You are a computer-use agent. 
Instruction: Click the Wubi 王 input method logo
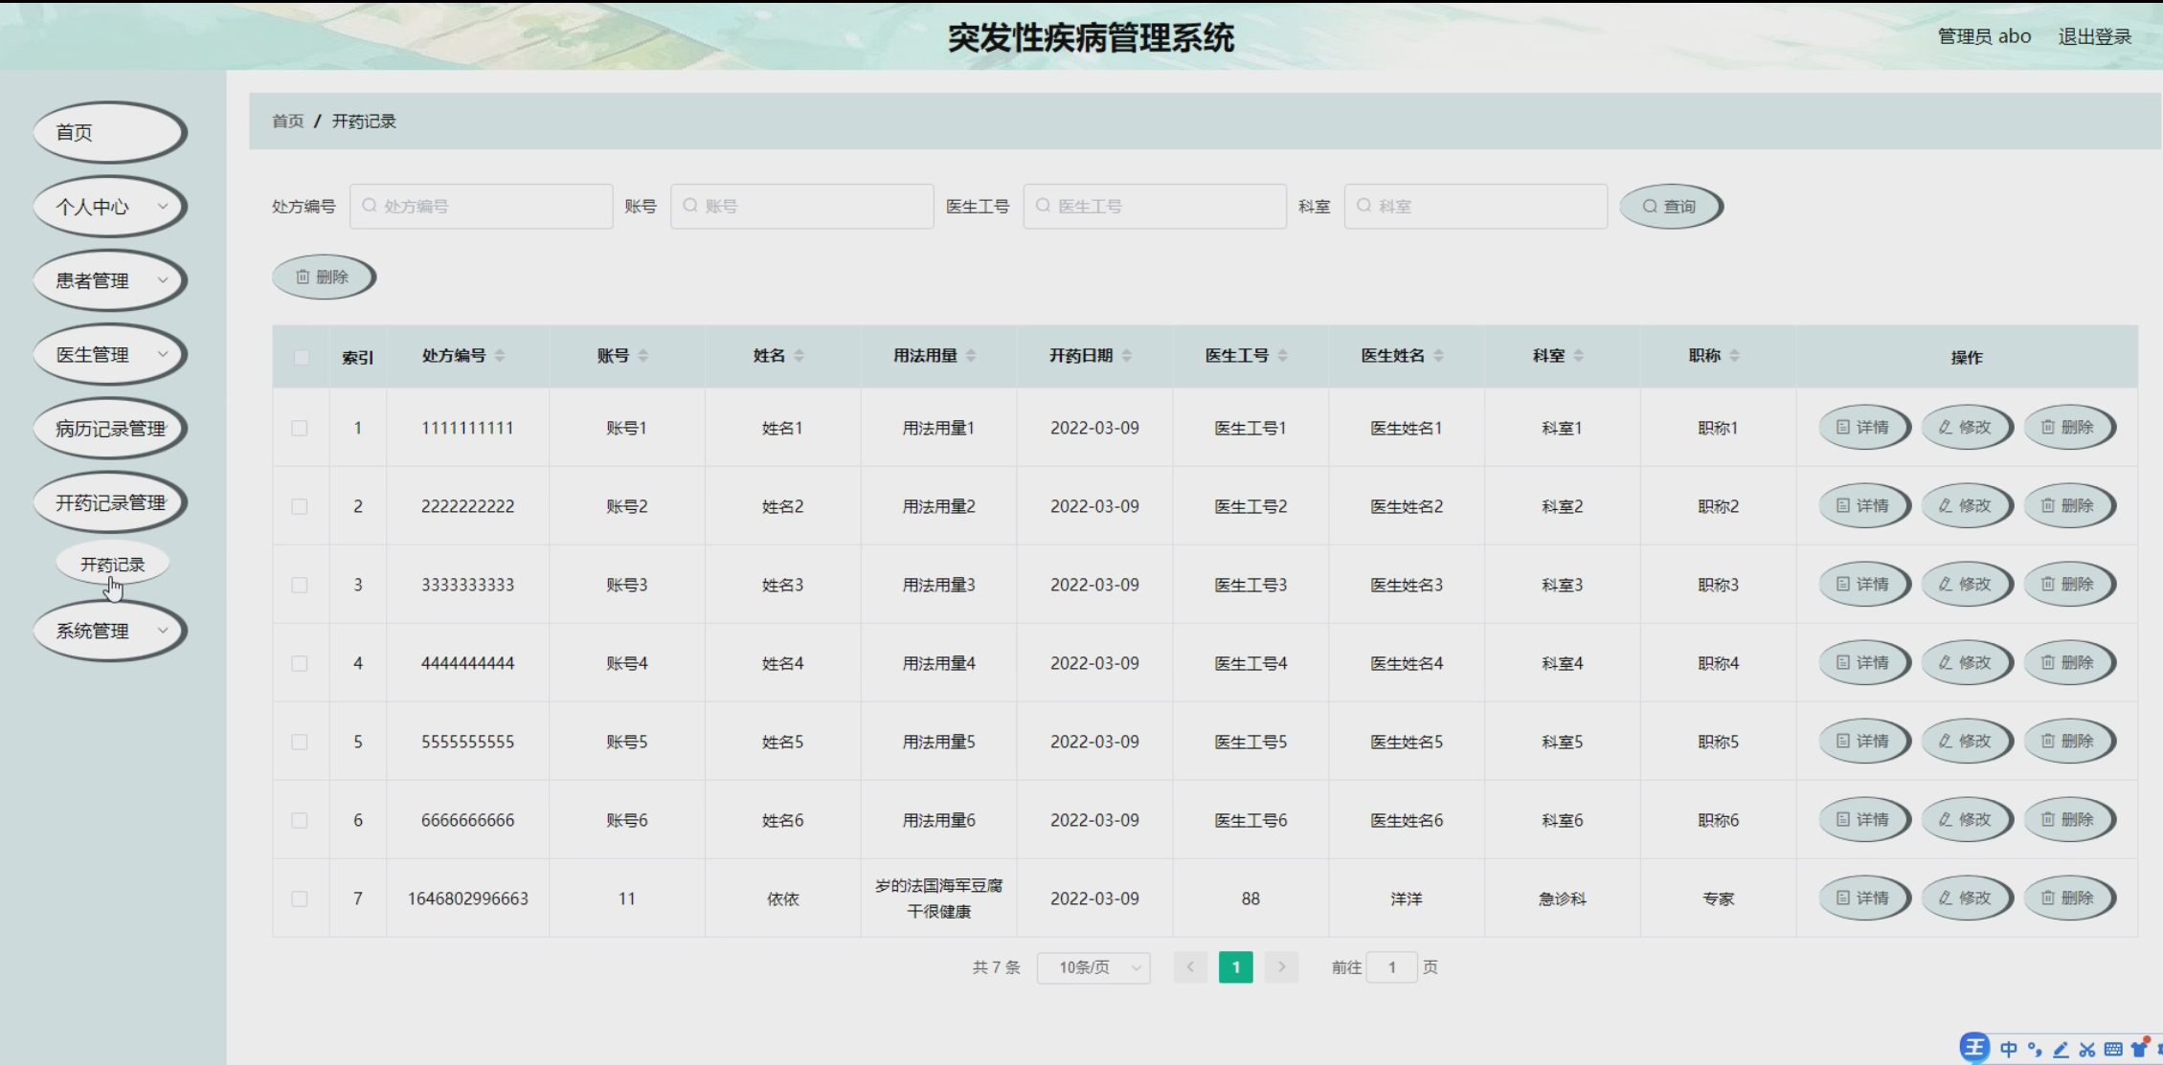[1974, 1048]
